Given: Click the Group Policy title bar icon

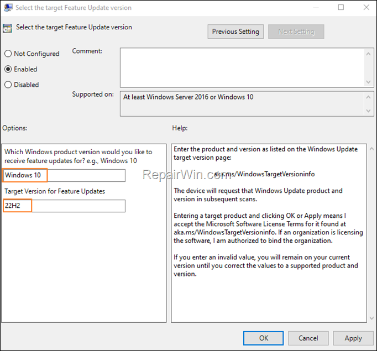Looking at the screenshot, I should (x=8, y=7).
